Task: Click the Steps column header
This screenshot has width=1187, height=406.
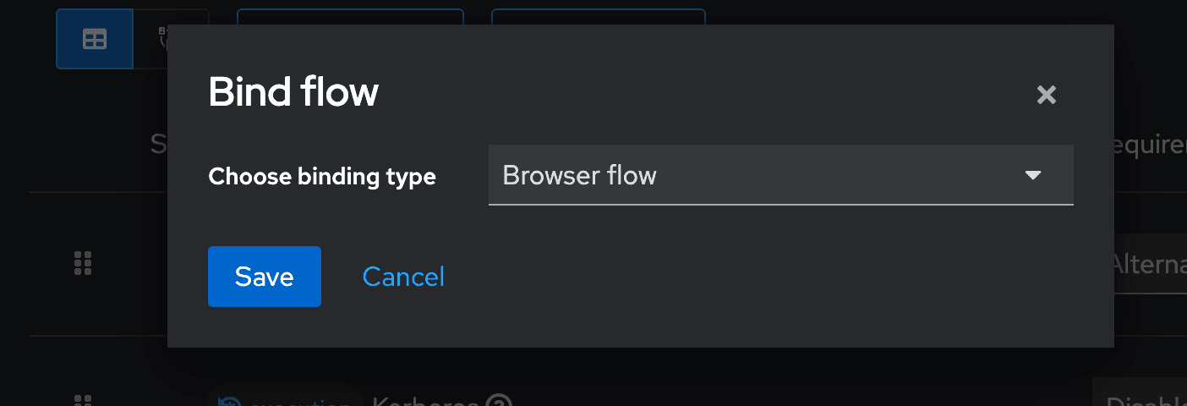Action: click(159, 145)
